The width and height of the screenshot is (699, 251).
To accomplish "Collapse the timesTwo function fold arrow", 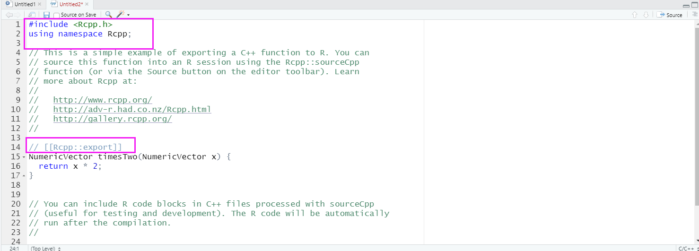I will pyautogui.click(x=24, y=157).
